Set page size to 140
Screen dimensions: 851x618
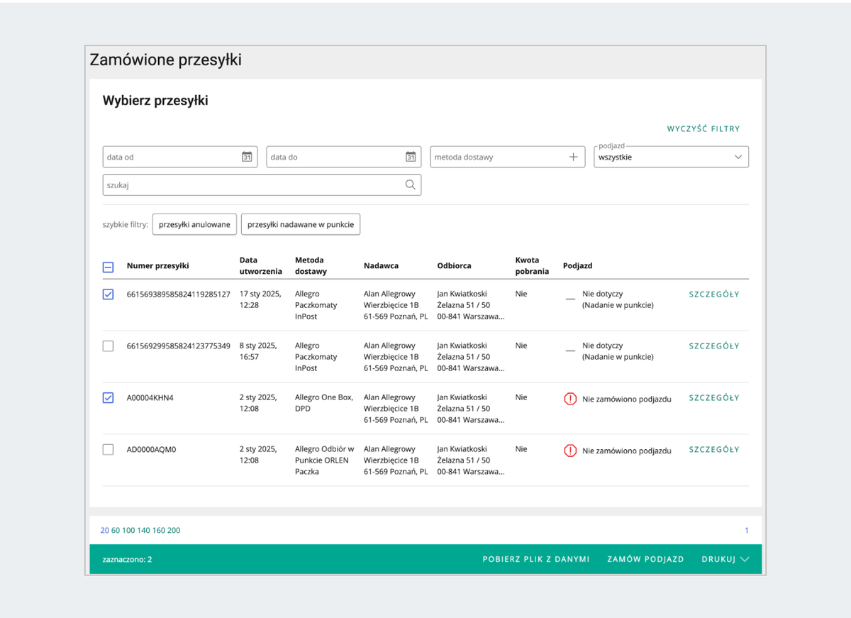click(x=144, y=531)
